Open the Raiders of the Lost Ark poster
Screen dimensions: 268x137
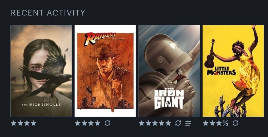click(x=105, y=71)
